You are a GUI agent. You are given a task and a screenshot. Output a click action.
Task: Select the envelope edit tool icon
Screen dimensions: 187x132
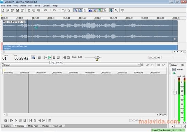tap(116, 10)
